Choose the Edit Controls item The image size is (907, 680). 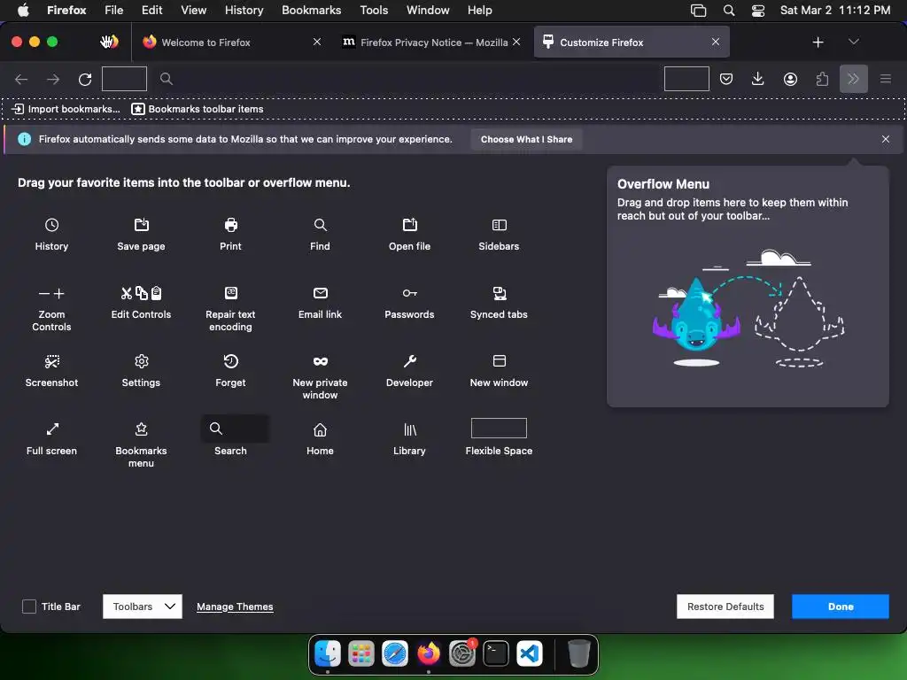click(x=141, y=303)
